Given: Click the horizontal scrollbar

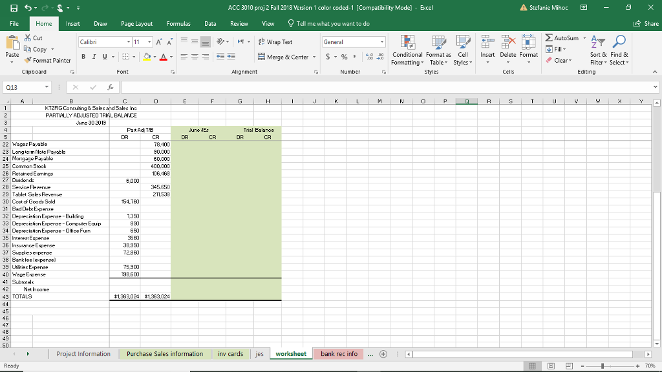Looking at the screenshot, I should [x=522, y=354].
